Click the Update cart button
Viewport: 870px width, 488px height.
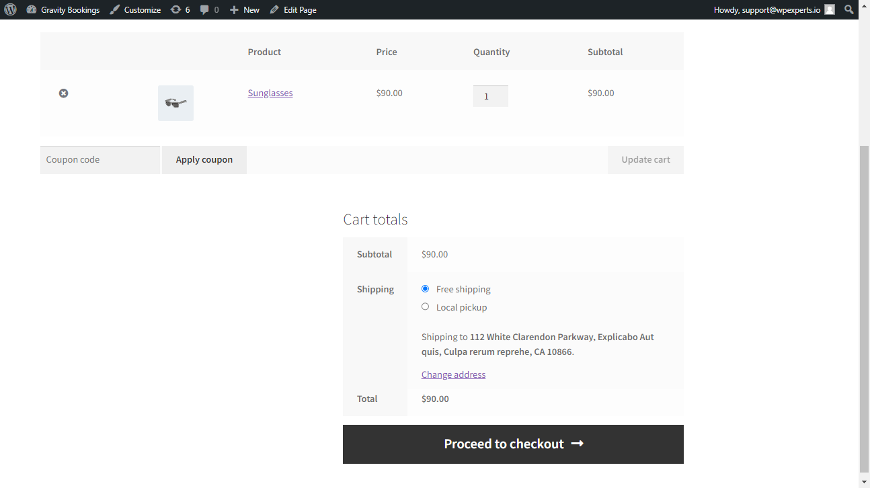click(645, 160)
